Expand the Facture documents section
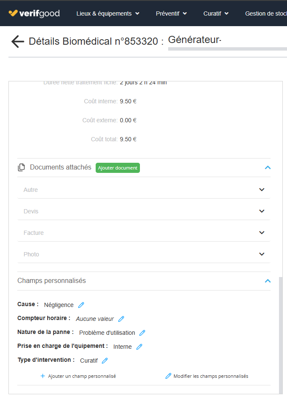This screenshot has height=401, width=287. point(262,233)
